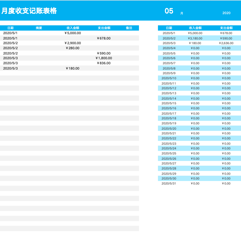The image size is (241, 234).
Task: Select summary date 2020/5/15
Action: point(169,103)
